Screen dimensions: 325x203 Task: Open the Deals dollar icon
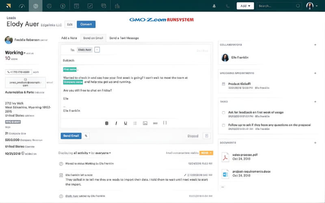tap(63, 6)
